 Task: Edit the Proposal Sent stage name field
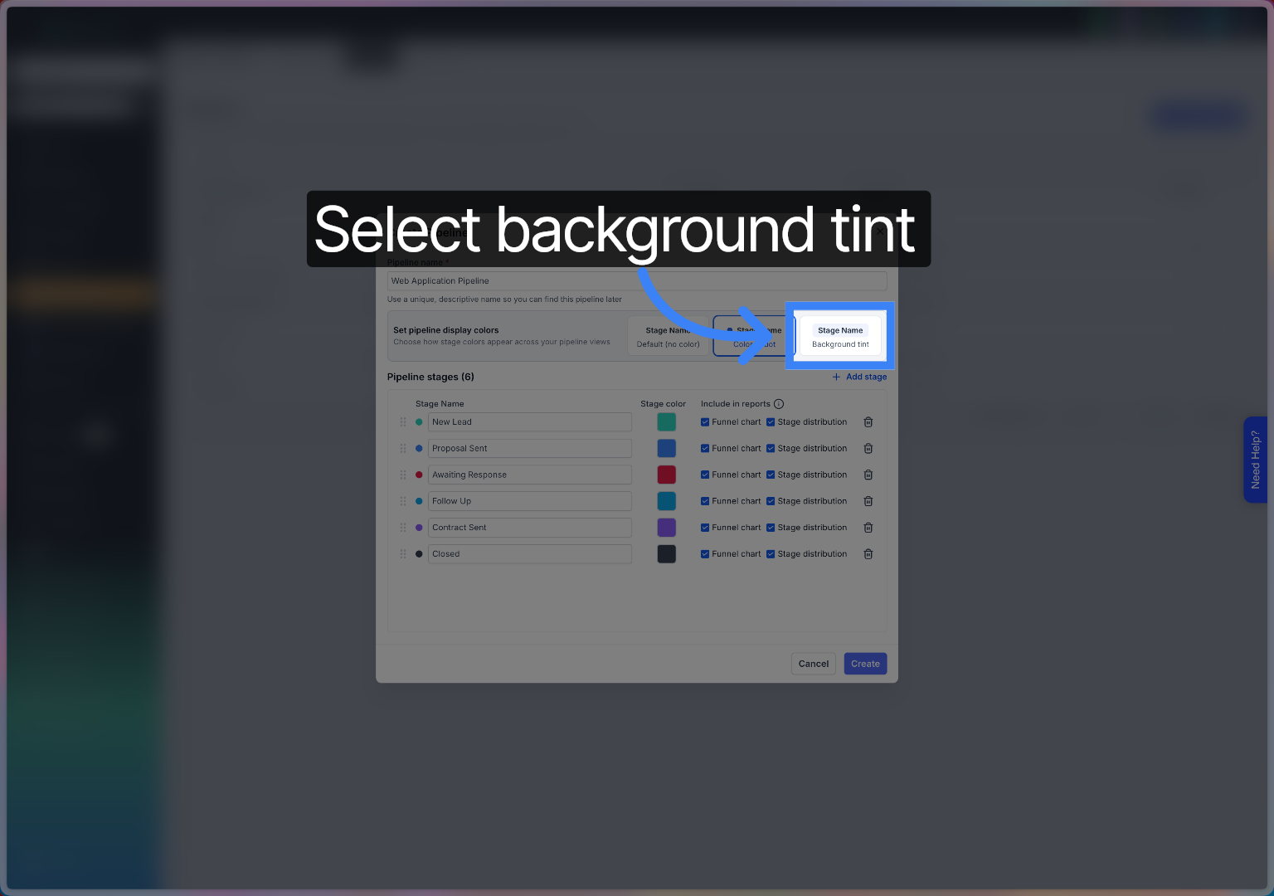530,449
